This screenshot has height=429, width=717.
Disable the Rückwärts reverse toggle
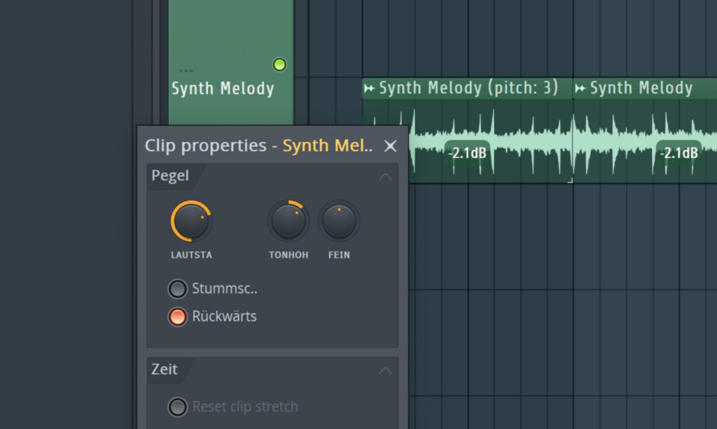[x=177, y=317]
